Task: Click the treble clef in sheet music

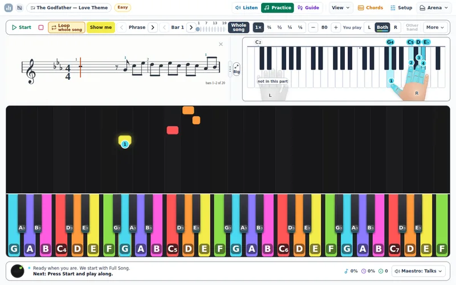Action: click(x=31, y=71)
